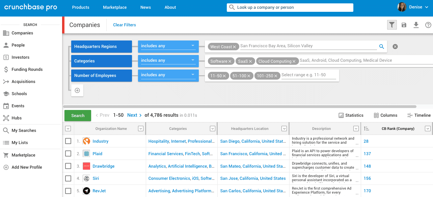This screenshot has height=197, width=433.
Task: Check the box beside RevJet
Action: pyautogui.click(x=68, y=191)
